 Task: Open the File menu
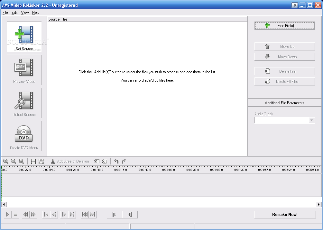(x=5, y=13)
